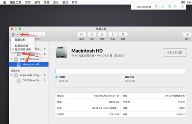Image resolution: width=192 pixels, height=124 pixels.
Task: Eject the disk ending in RO...
Action: click(45, 49)
